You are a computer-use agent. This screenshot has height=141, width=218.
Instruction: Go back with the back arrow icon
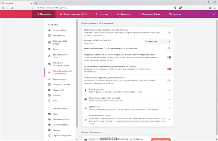3,8
